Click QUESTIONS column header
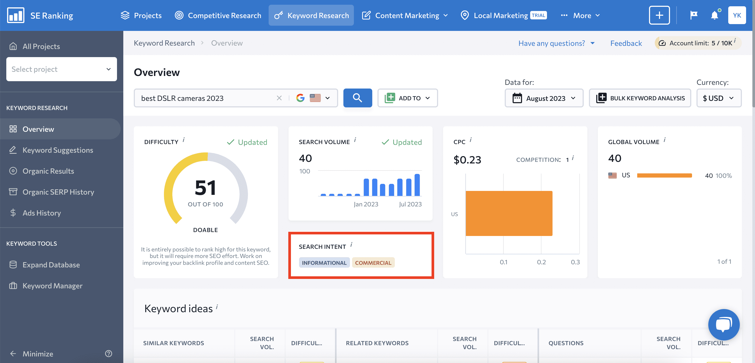The width and height of the screenshot is (755, 363). 566,343
